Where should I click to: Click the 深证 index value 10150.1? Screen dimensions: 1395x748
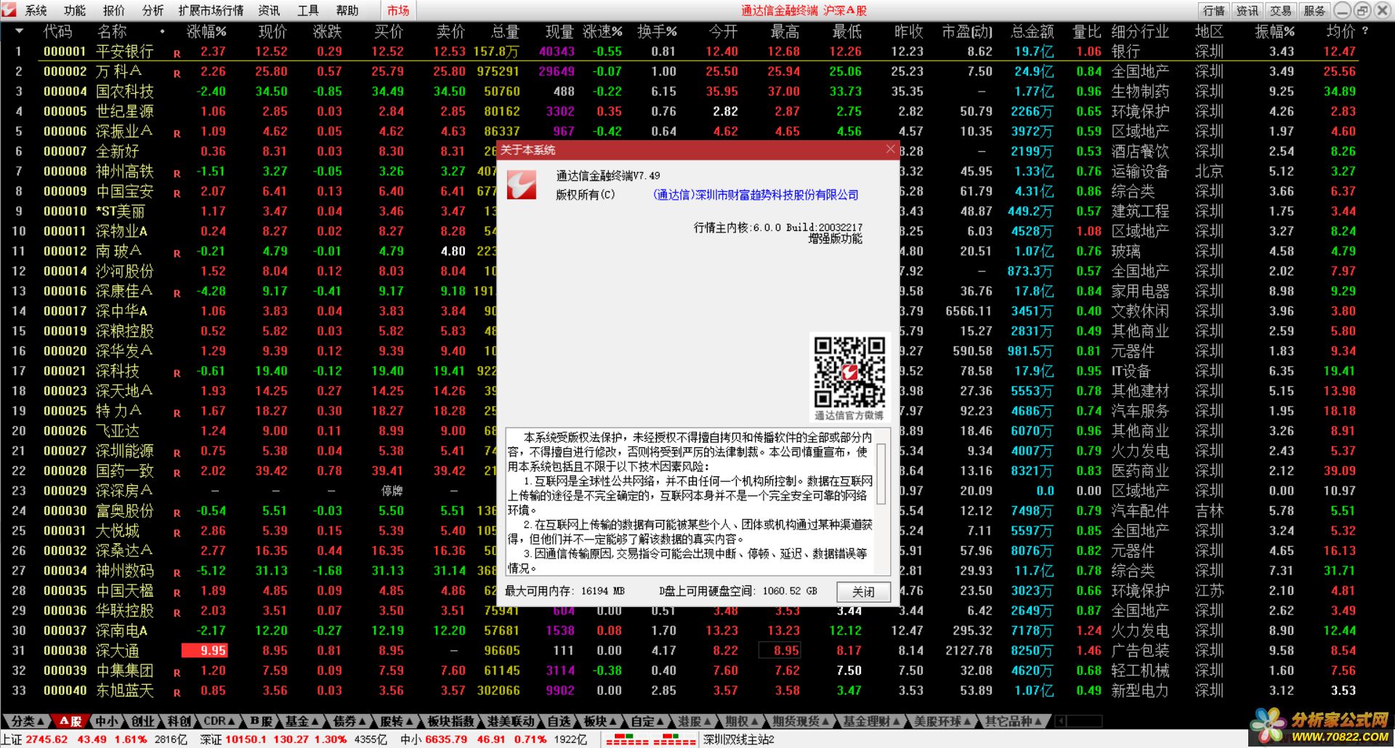(246, 739)
